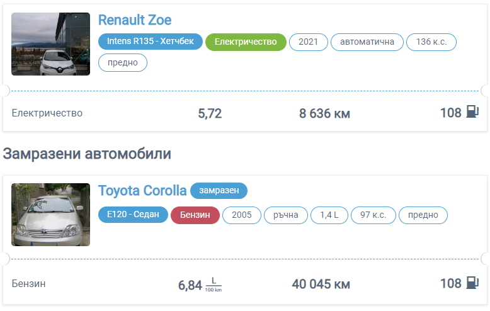Open the Toyota Corolla title link
The image size is (490, 311).
click(142, 191)
